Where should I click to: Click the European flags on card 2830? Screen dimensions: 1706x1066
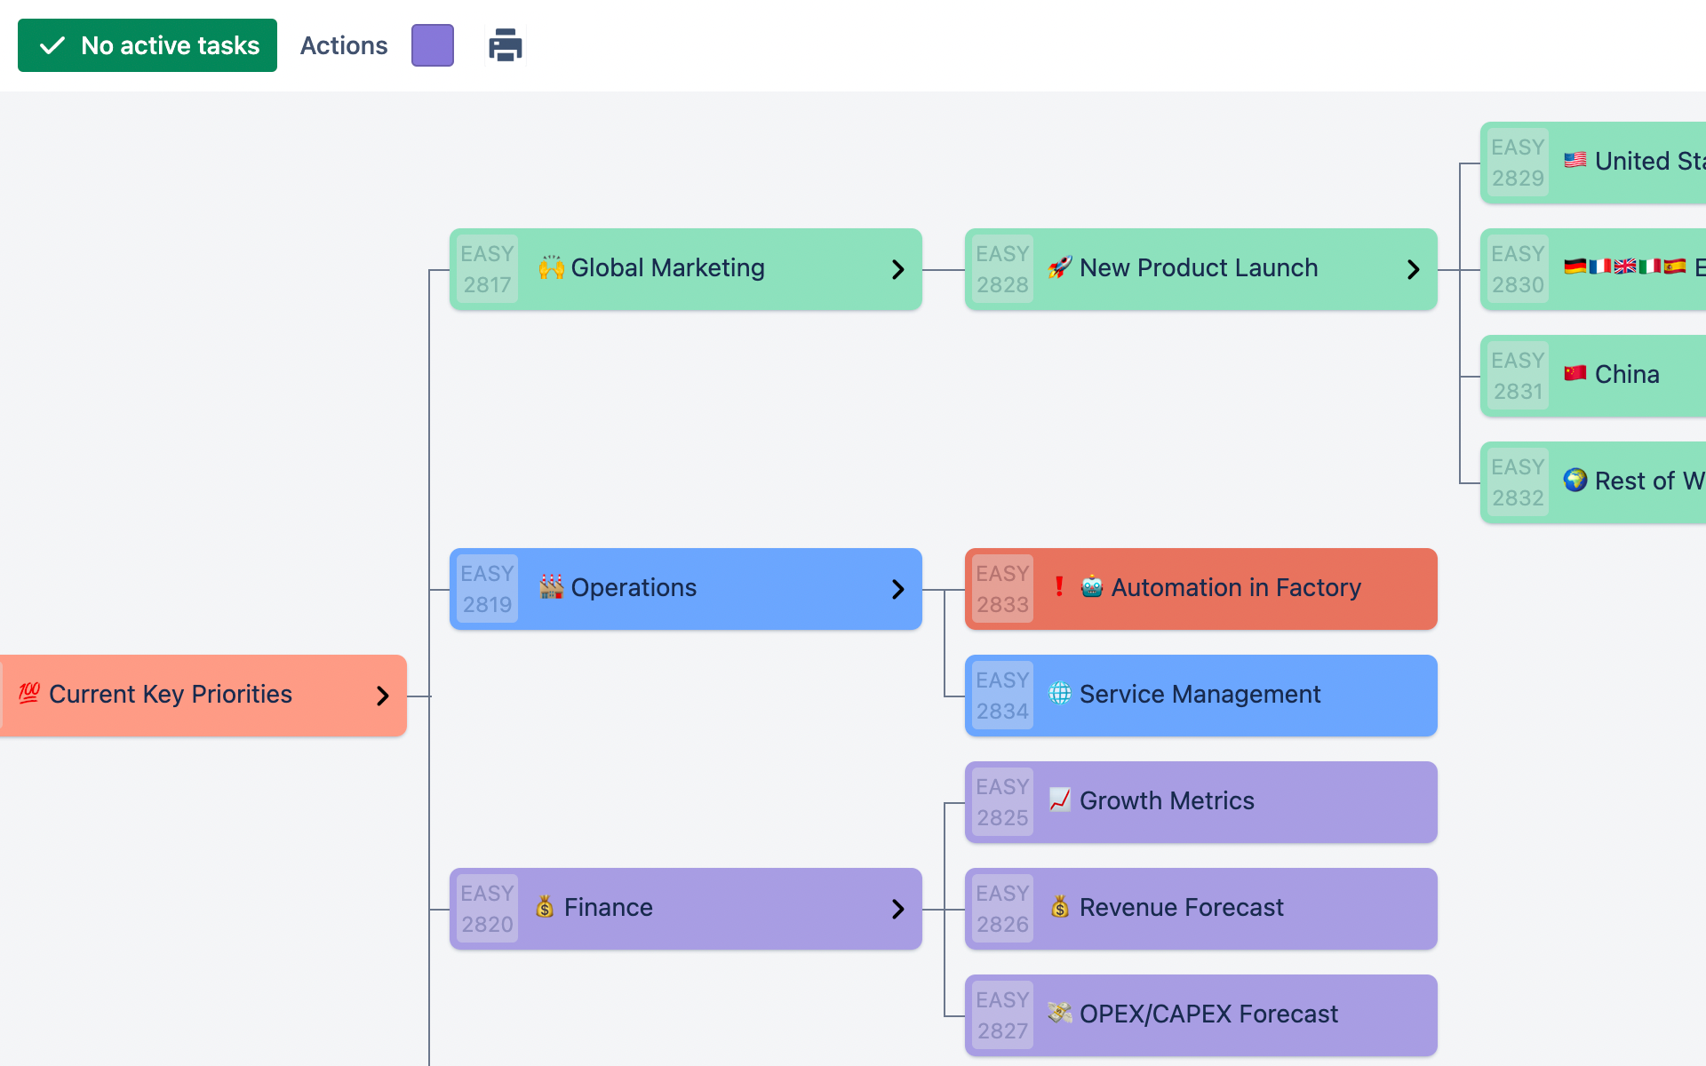pyautogui.click(x=1625, y=267)
